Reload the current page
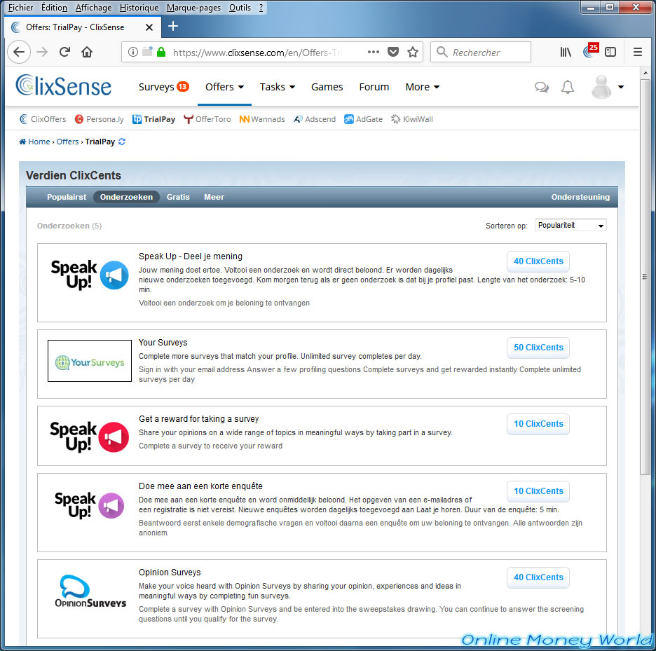Screen dimensions: 656x651 64,52
